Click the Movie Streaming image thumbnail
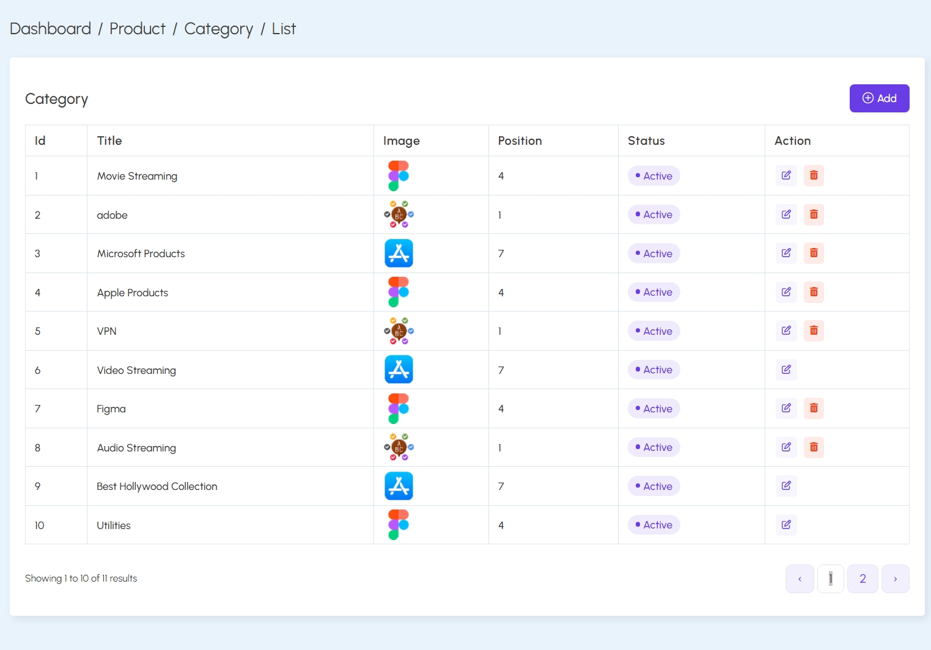This screenshot has width=931, height=650. (x=399, y=176)
